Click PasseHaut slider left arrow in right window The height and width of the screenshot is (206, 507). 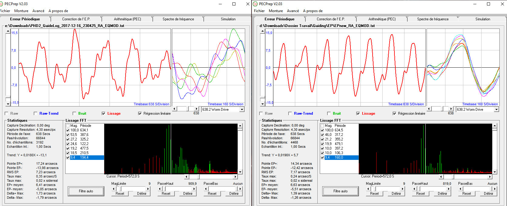(414, 189)
